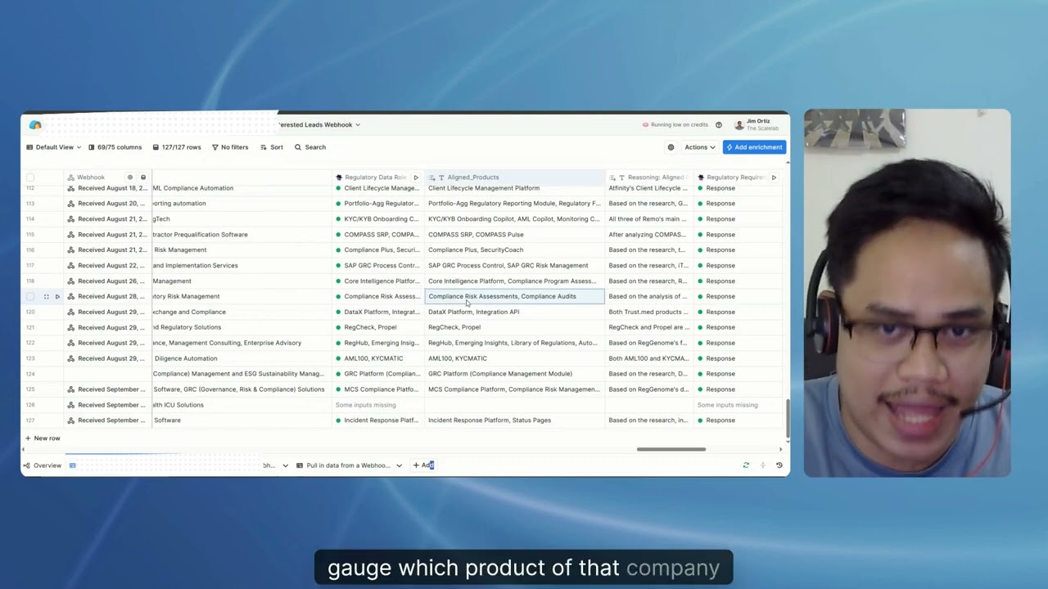Click the right scroll arrow of horizontal scrollbar
The height and width of the screenshot is (589, 1048).
coord(780,449)
